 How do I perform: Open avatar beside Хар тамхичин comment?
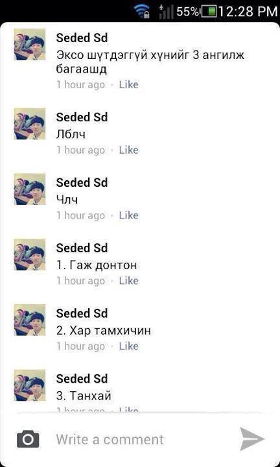pos(30,320)
